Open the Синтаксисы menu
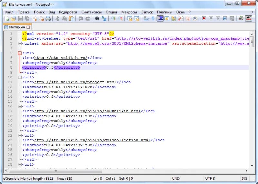 coord(92,12)
